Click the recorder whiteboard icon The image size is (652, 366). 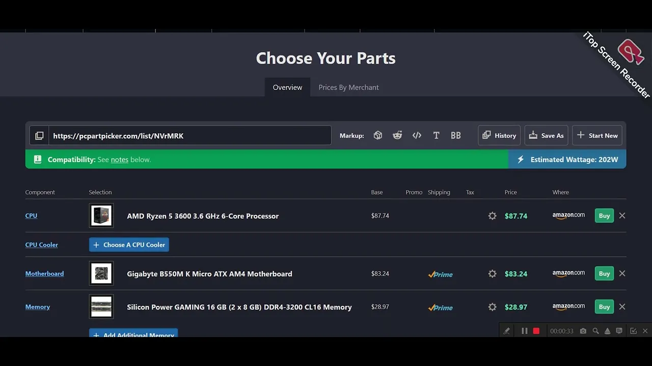pyautogui.click(x=619, y=331)
